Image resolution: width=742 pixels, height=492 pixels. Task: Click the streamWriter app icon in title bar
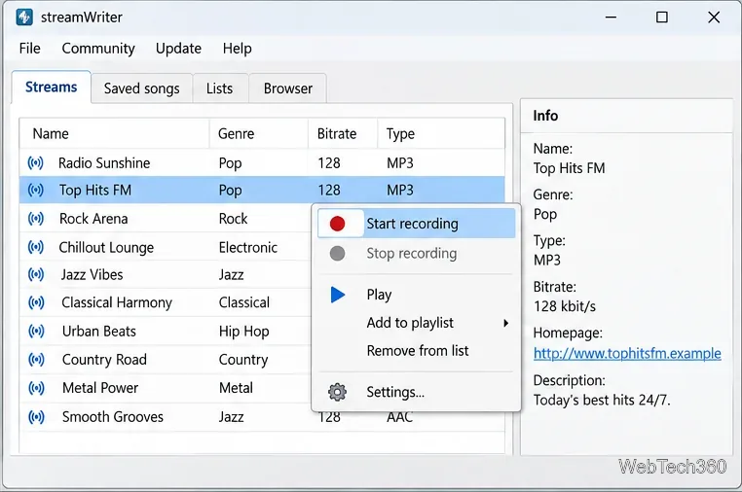click(x=24, y=18)
